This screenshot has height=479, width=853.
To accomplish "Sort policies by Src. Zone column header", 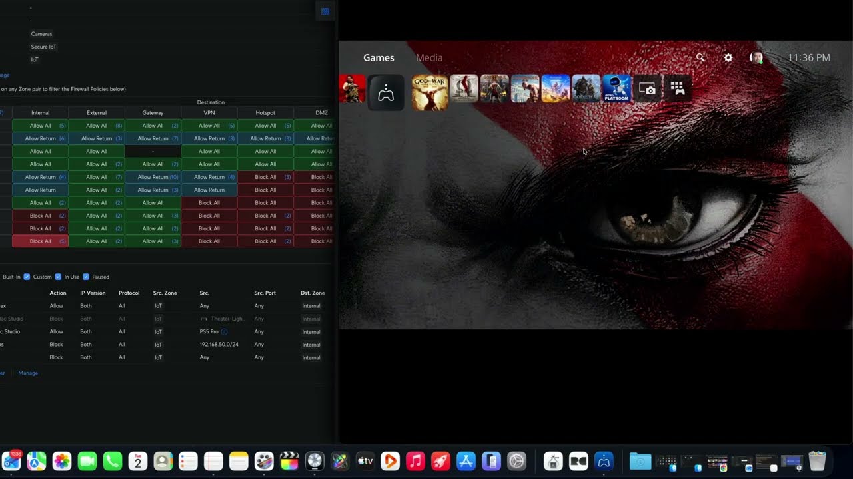I will click(165, 293).
